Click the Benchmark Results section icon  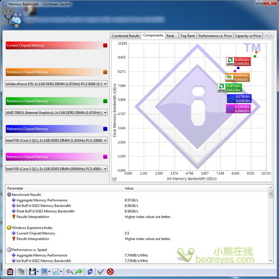(x=9, y=195)
